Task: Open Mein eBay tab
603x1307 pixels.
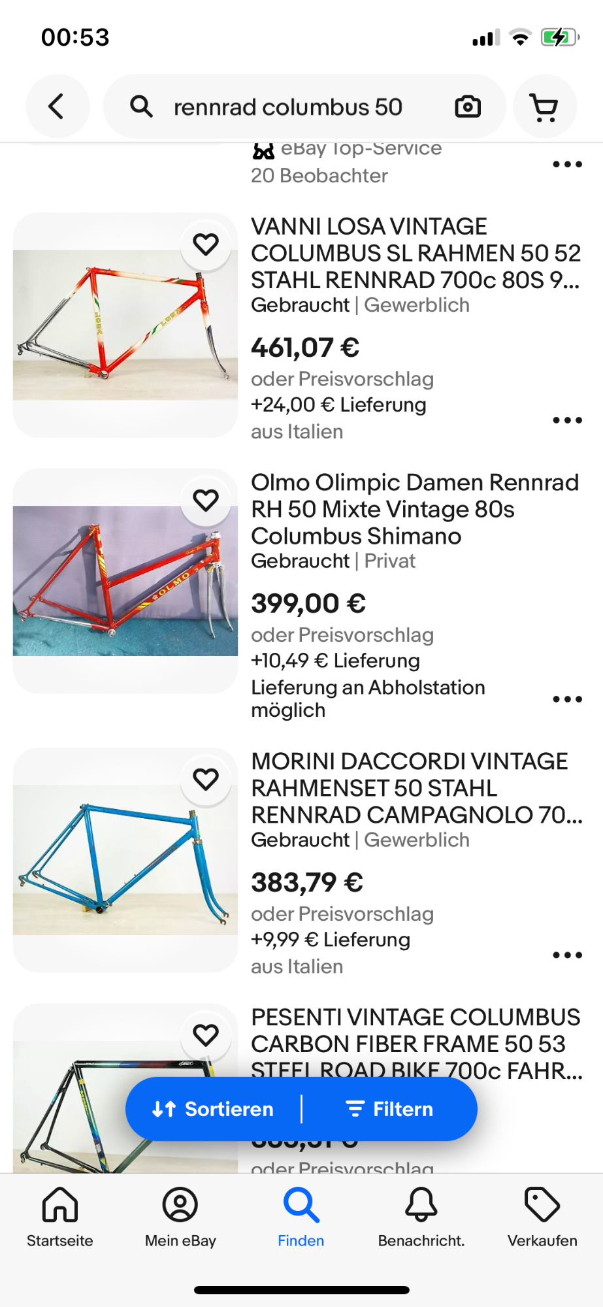Action: pyautogui.click(x=180, y=1217)
